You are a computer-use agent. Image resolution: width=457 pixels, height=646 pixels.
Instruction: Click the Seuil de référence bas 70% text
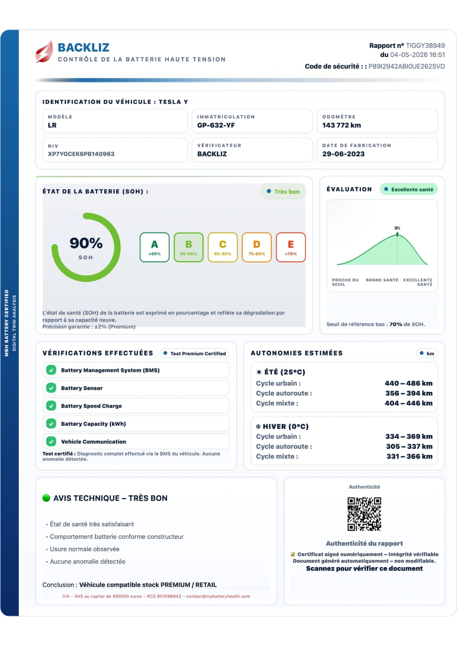(376, 324)
